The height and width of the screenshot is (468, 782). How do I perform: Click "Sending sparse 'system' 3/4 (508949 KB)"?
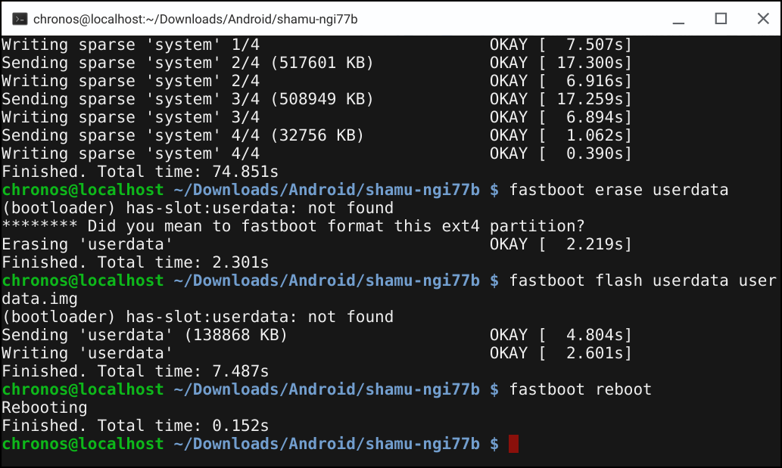(x=188, y=99)
